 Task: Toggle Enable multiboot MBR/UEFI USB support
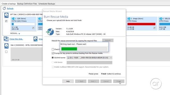53,67
